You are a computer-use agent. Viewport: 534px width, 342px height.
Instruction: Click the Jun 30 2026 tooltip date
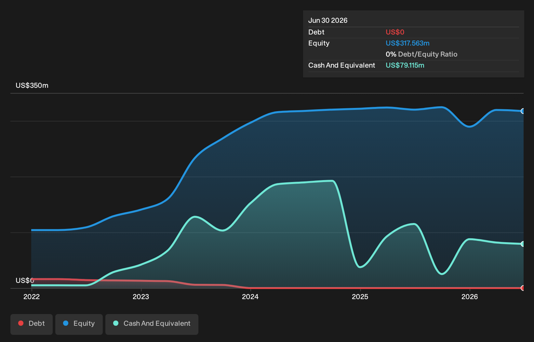[x=328, y=20]
